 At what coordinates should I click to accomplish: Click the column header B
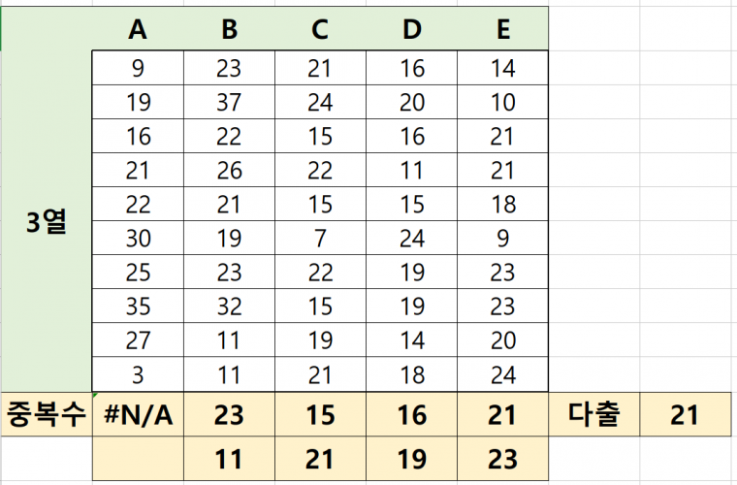pyautogui.click(x=229, y=30)
